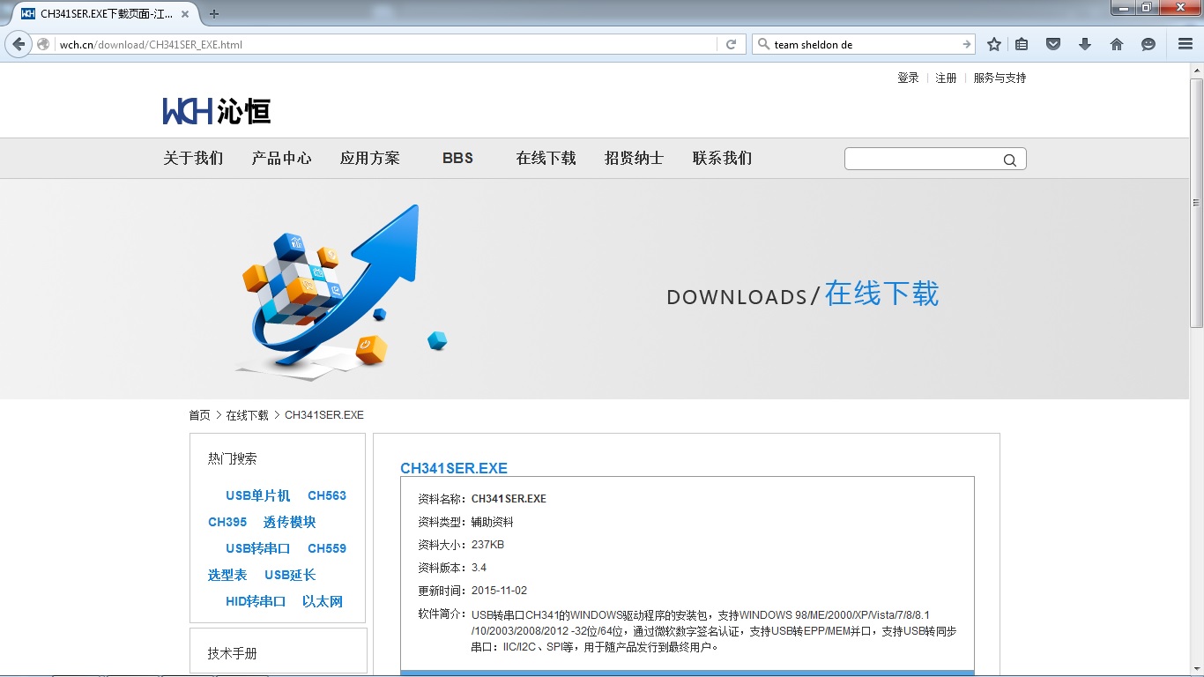Open the 联系我们 navigation item
Image resolution: width=1204 pixels, height=677 pixels.
(723, 158)
